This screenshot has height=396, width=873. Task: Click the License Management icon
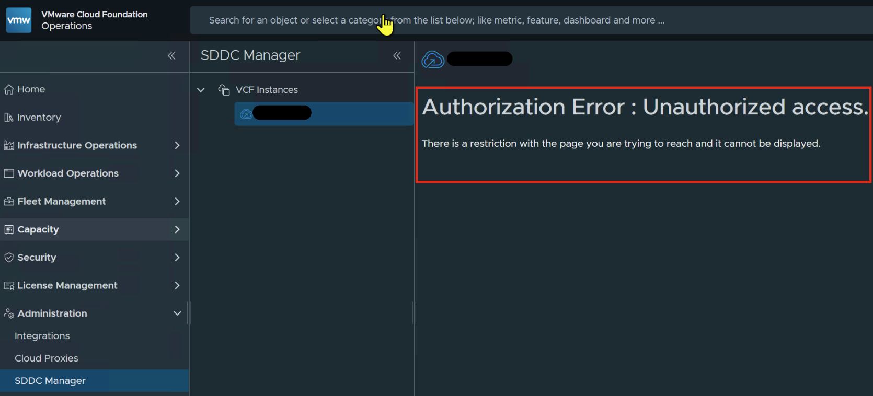click(9, 286)
